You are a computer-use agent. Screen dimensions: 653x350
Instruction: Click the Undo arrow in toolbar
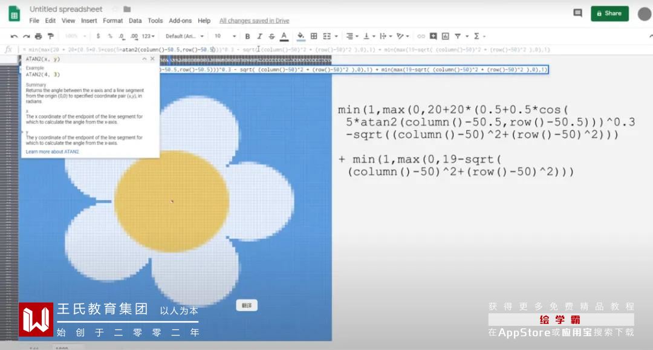(14, 37)
